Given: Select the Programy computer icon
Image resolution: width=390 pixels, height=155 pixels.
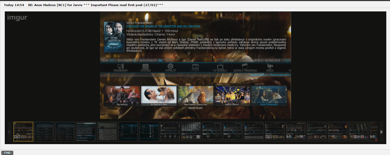Looking at the screenshot, I should [x=121, y=66].
